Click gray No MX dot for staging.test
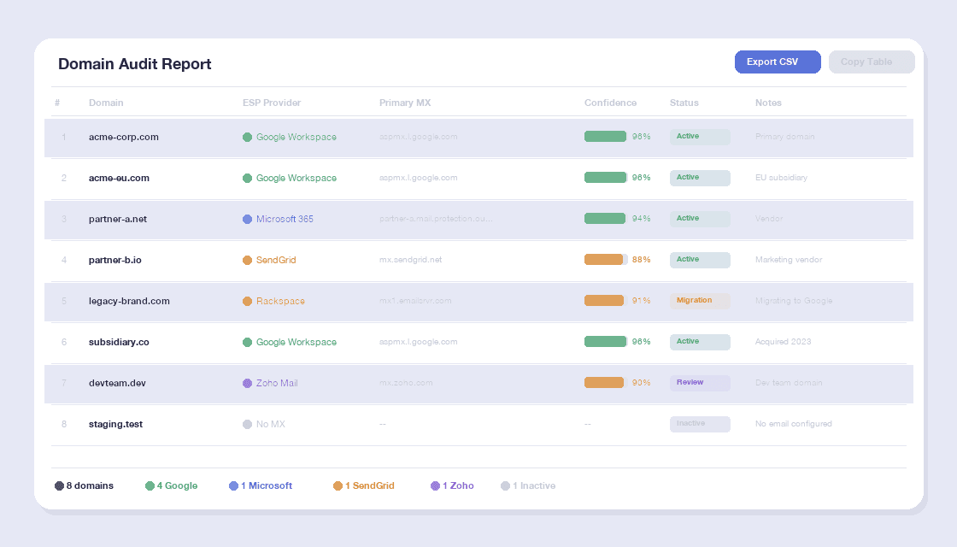Viewport: 957px width, 547px height. point(248,424)
